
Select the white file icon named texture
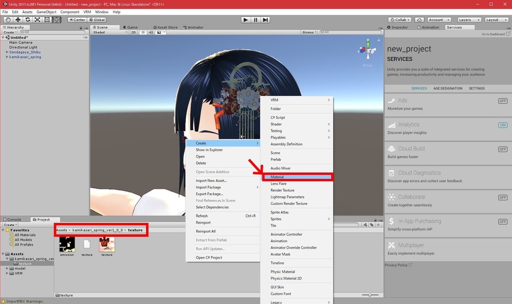pyautogui.click(x=87, y=244)
